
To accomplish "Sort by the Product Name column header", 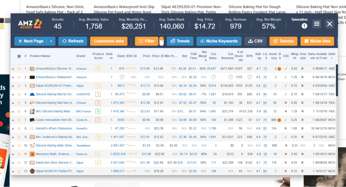I will [x=40, y=56].
